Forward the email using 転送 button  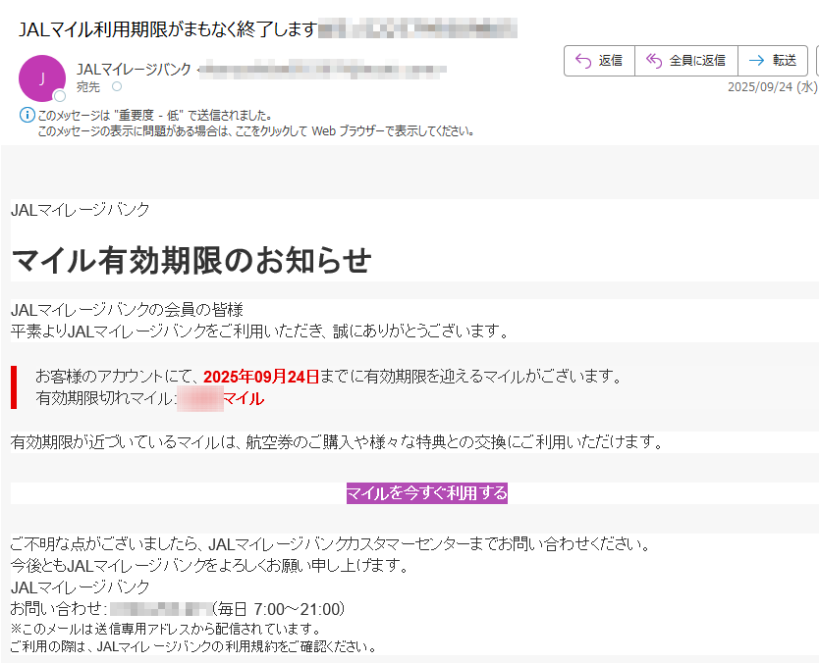[772, 61]
